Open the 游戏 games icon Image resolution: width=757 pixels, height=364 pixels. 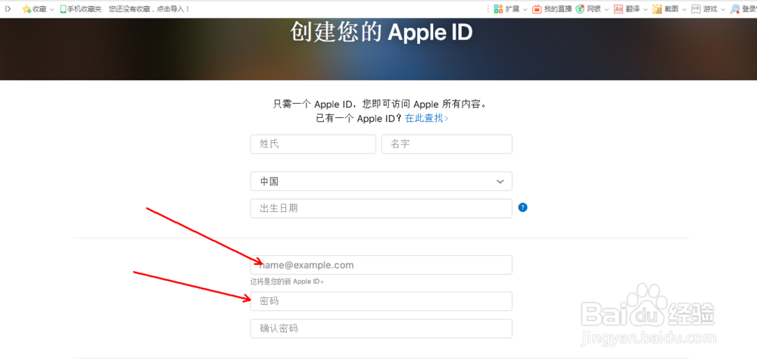click(x=696, y=9)
